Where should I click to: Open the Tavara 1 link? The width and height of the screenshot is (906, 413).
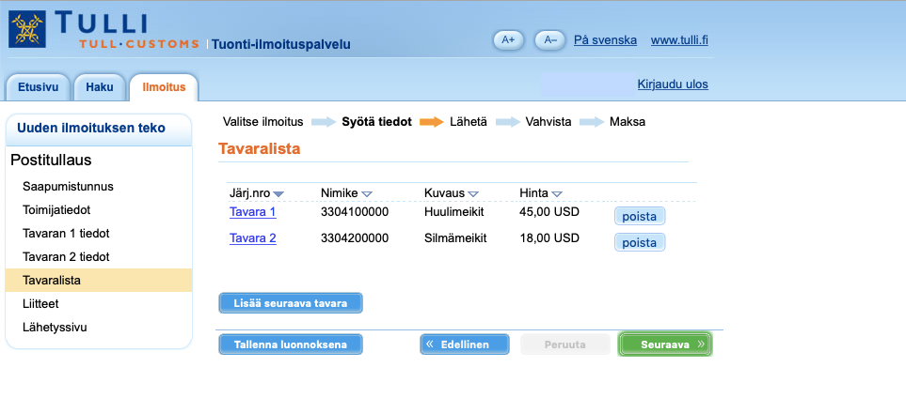point(252,212)
